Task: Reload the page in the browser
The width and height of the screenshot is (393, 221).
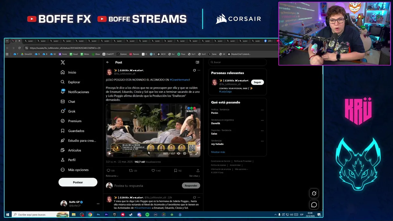Action: tap(19, 48)
